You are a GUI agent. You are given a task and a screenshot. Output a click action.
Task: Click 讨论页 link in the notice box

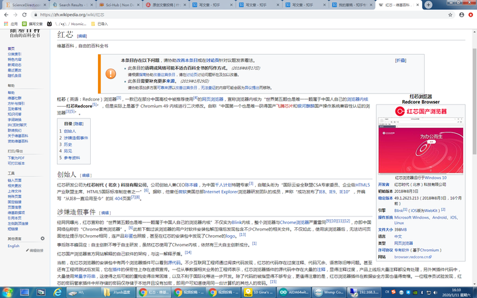(x=213, y=60)
